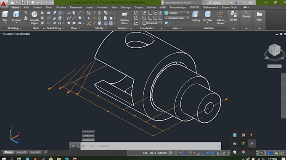Click the MODEL space button
286x160 pixels.
[x=163, y=153]
